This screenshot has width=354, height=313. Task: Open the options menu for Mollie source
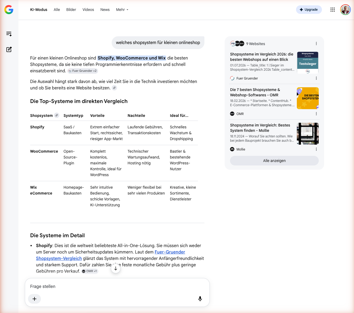pos(316,149)
